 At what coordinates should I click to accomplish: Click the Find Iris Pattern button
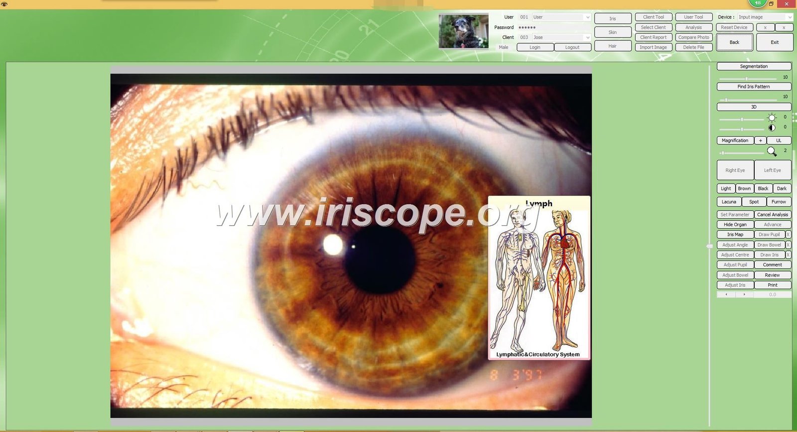pos(754,86)
